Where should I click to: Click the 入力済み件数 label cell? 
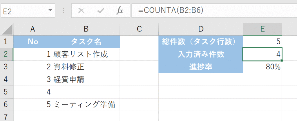[201, 54]
